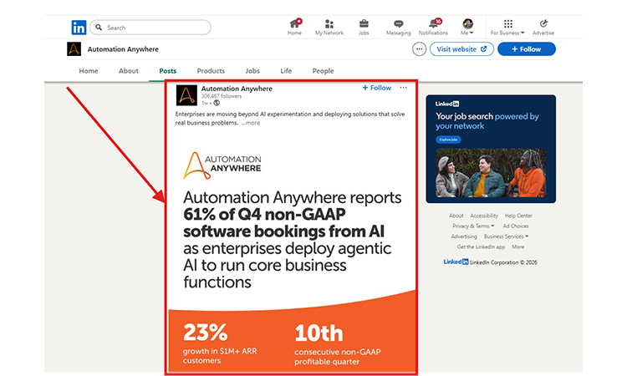Image resolution: width=627 pixels, height=376 pixels.
Task: Open the Accessibility footer link
Action: pos(484,216)
